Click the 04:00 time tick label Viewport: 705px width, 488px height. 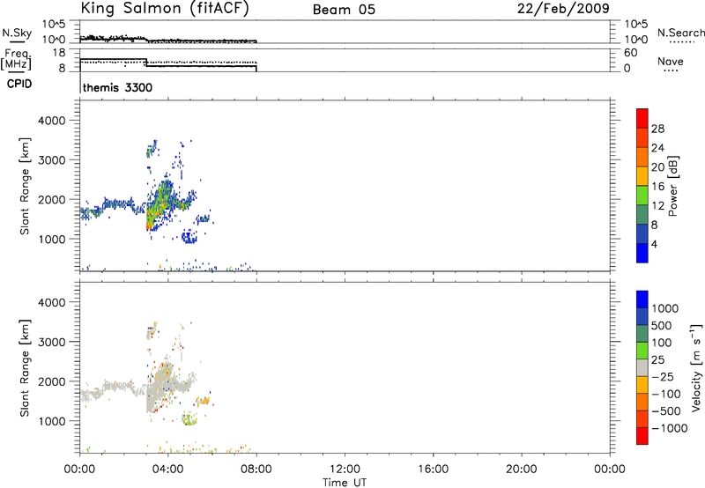[167, 470]
